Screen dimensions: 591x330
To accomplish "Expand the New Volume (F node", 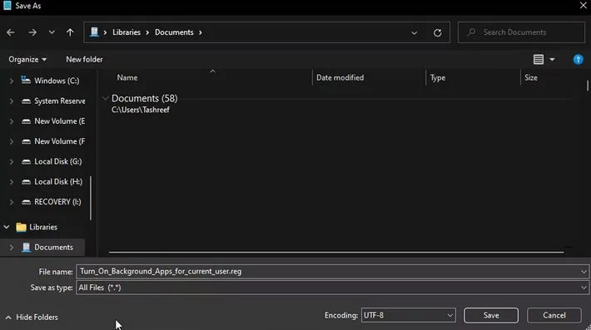I will [12, 142].
